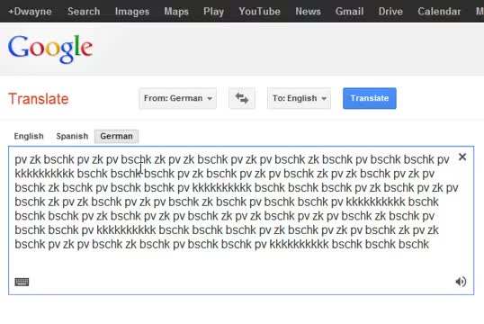
Task: Select English as source language tab
Action: coord(29,136)
